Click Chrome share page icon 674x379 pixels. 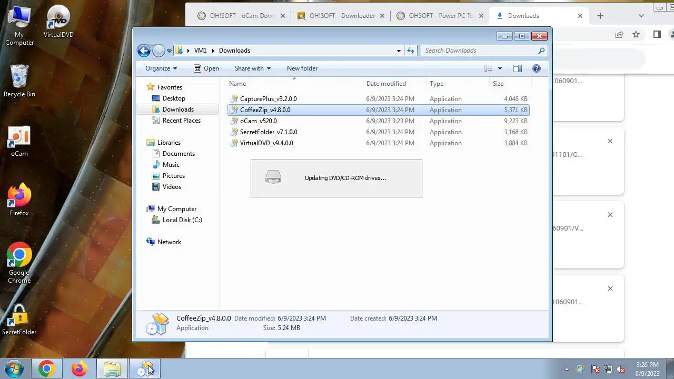pos(619,34)
